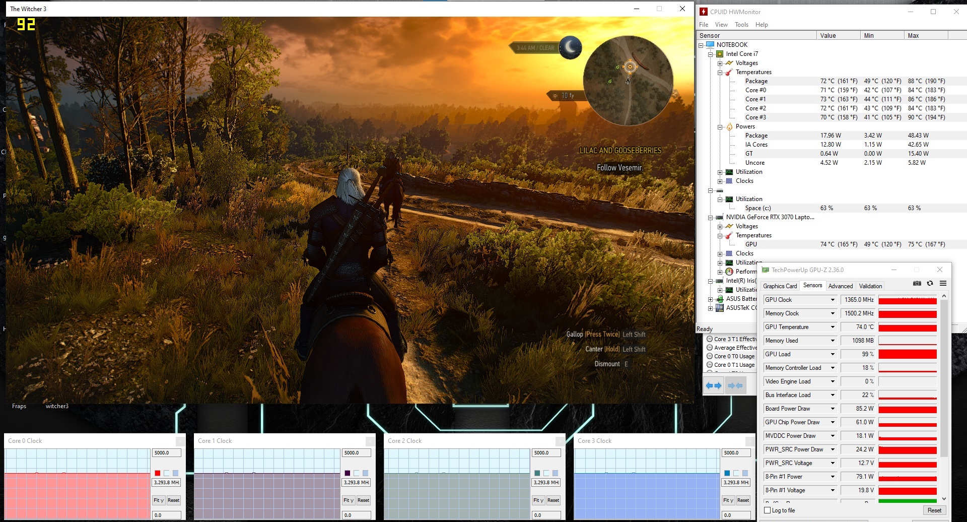967x522 pixels.
Task: Click Fit y in Core 3 Clock graph
Action: [728, 500]
